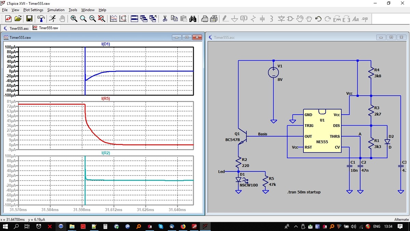
Task: Click the scissors cut icon
Action: pos(165,18)
